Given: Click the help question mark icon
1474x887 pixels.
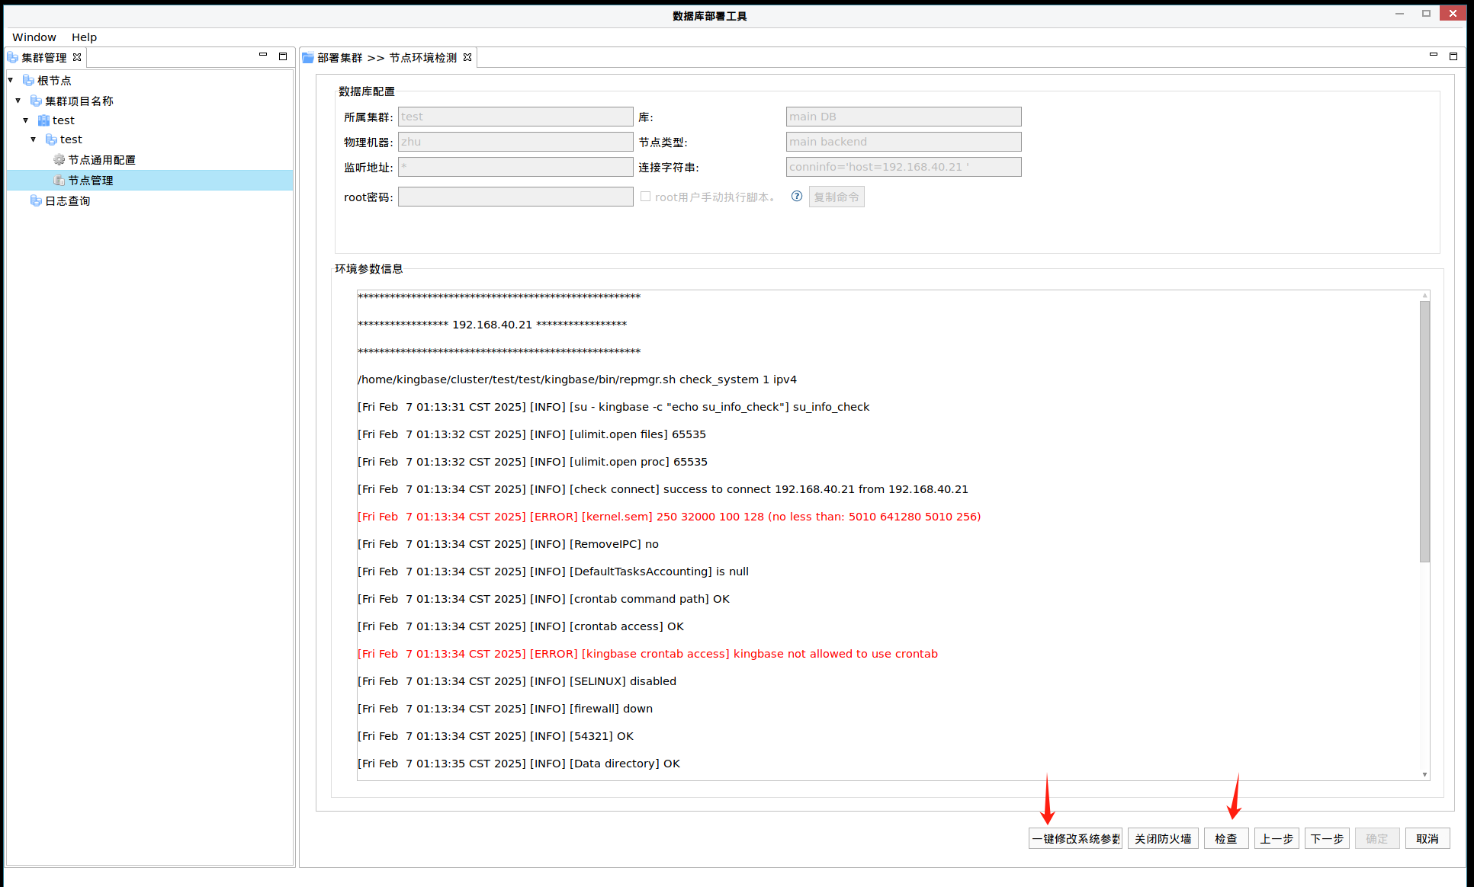Looking at the screenshot, I should point(797,196).
